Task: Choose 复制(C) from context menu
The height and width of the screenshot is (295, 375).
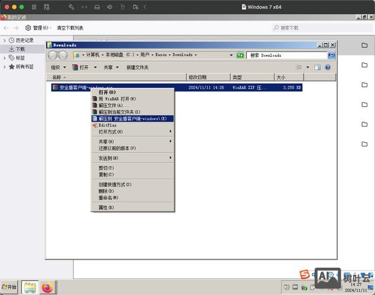Action: click(132, 175)
